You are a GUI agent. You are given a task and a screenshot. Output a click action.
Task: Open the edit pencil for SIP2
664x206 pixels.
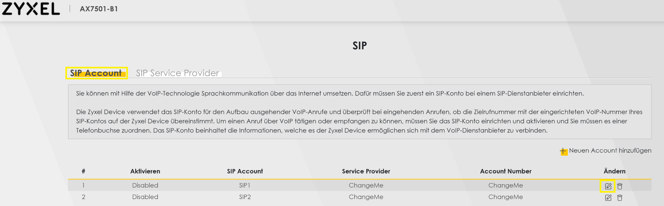[608, 198]
